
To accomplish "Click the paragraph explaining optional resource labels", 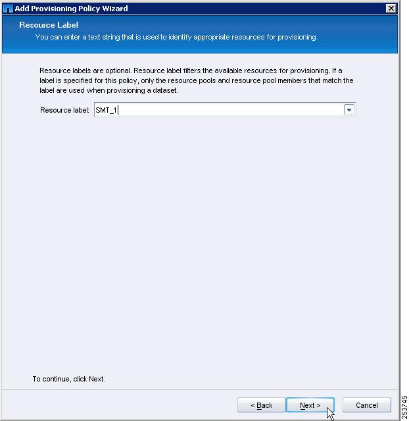I will tap(197, 80).
